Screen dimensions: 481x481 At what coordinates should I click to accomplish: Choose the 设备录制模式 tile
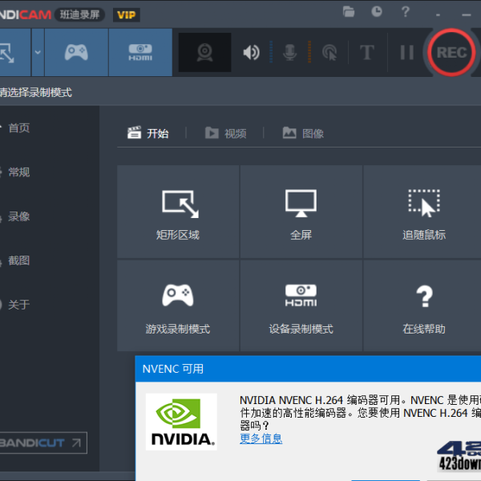[301, 305]
